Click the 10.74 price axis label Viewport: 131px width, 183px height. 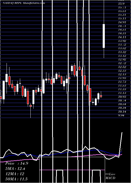click(x=122, y=100)
